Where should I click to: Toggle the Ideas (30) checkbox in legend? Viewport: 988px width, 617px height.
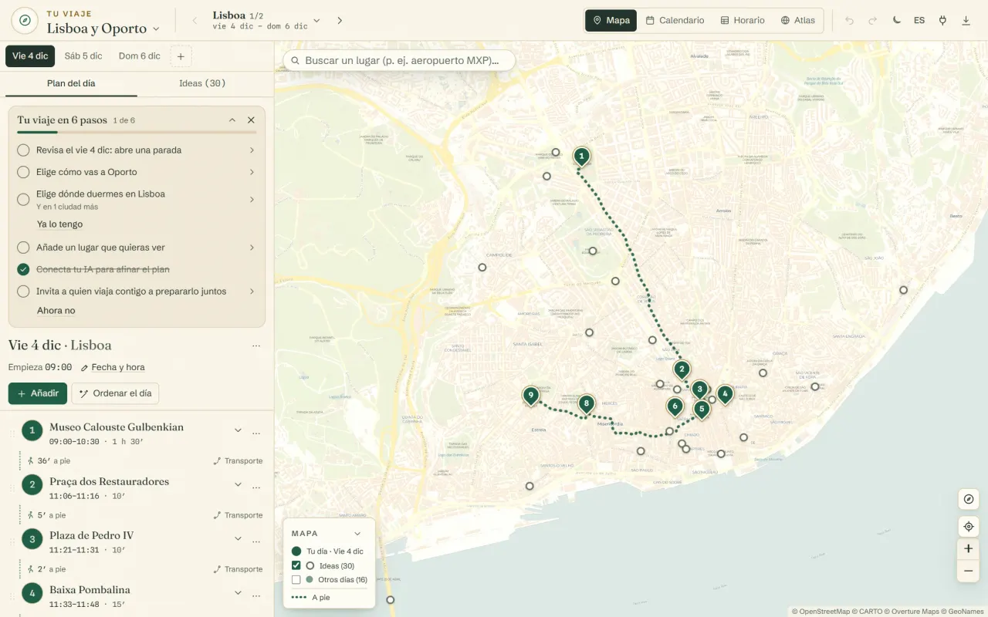point(296,565)
